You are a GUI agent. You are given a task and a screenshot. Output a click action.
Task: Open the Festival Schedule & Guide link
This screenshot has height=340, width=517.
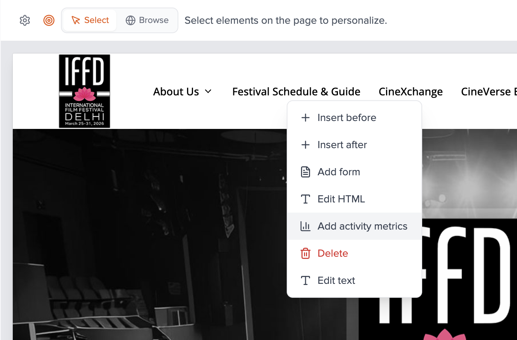296,92
